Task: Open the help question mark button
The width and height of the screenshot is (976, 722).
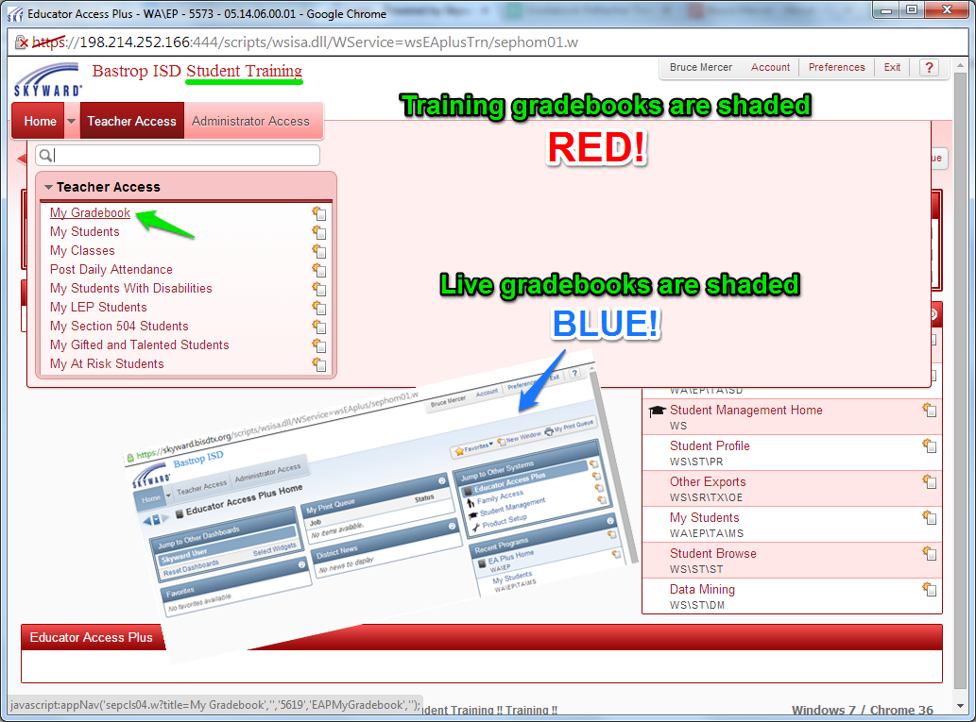Action: [930, 68]
